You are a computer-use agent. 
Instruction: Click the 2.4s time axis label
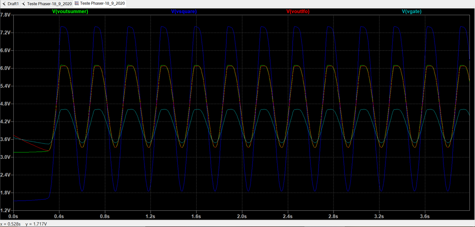[287, 216]
